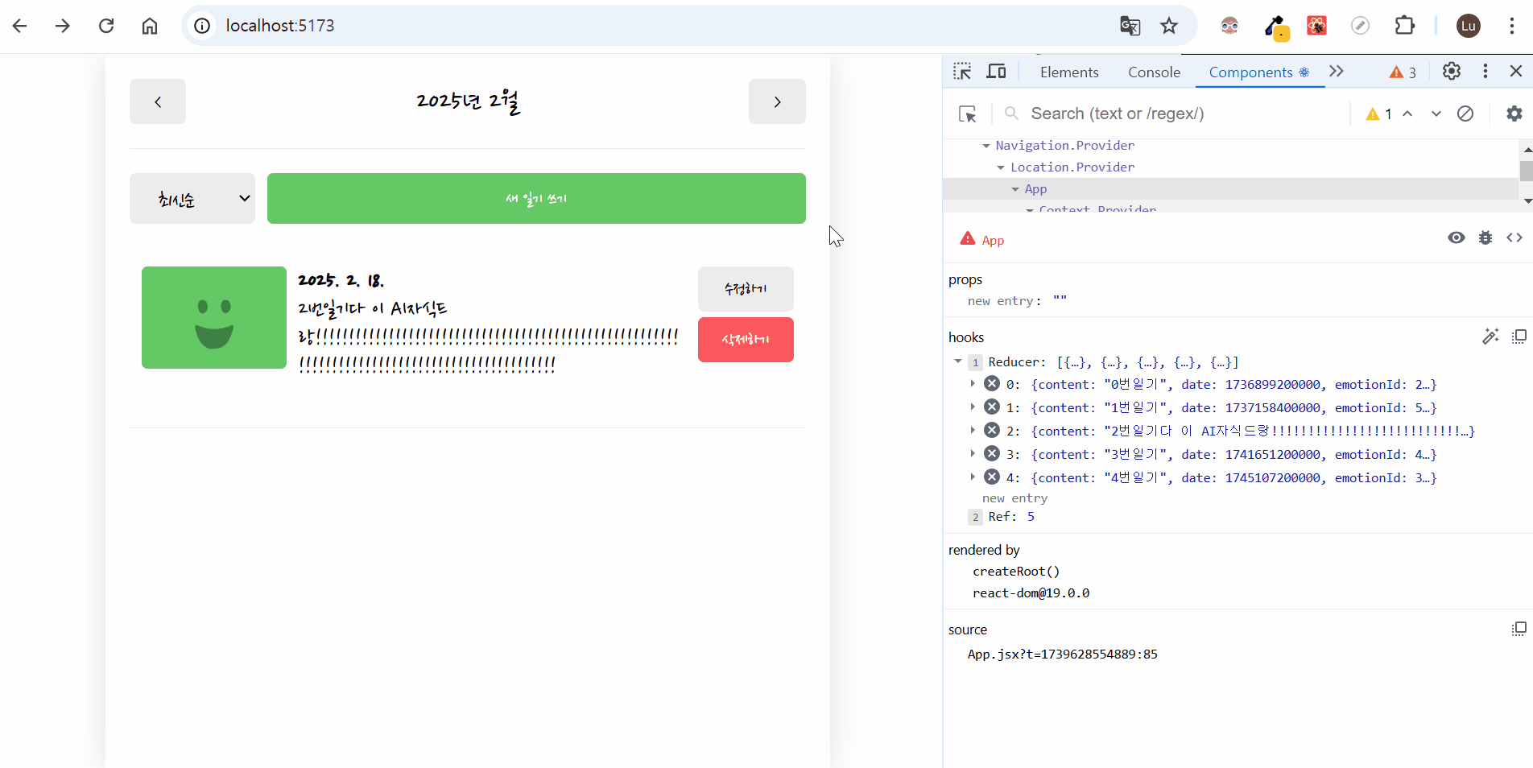The height and width of the screenshot is (768, 1533).
Task: Open the Lu profile avatar
Action: [1469, 26]
